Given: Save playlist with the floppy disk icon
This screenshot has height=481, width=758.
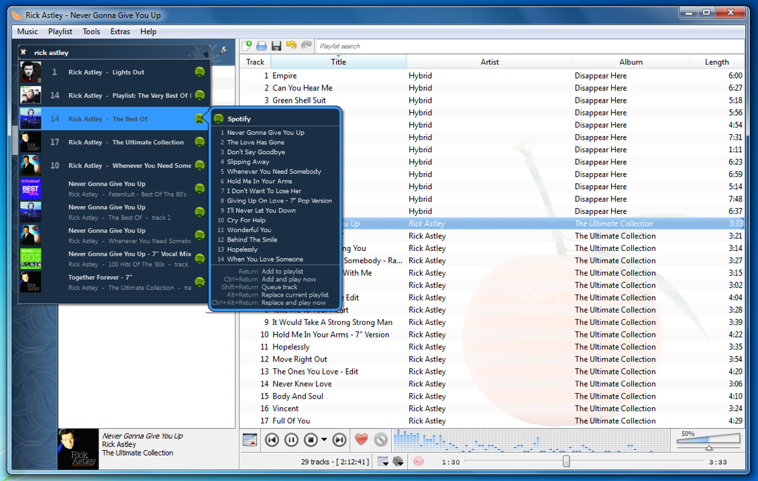Looking at the screenshot, I should pyautogui.click(x=276, y=46).
